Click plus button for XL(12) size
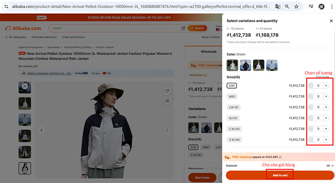This screenshot has height=183, width=335. [326, 118]
